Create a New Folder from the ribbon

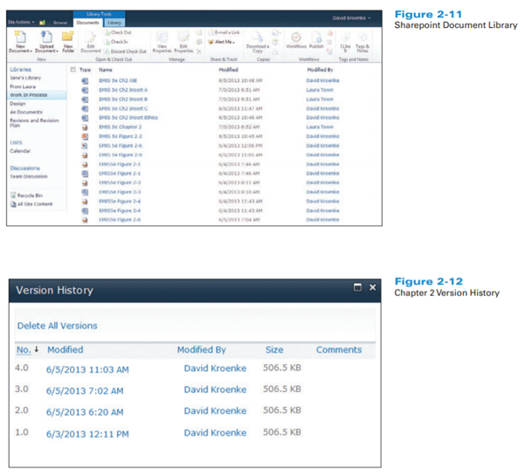67,38
